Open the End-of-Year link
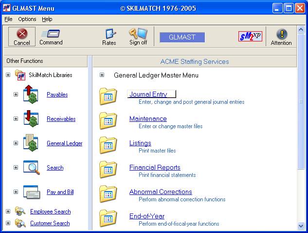Screen dimensions: 308x233 click(x=147, y=216)
